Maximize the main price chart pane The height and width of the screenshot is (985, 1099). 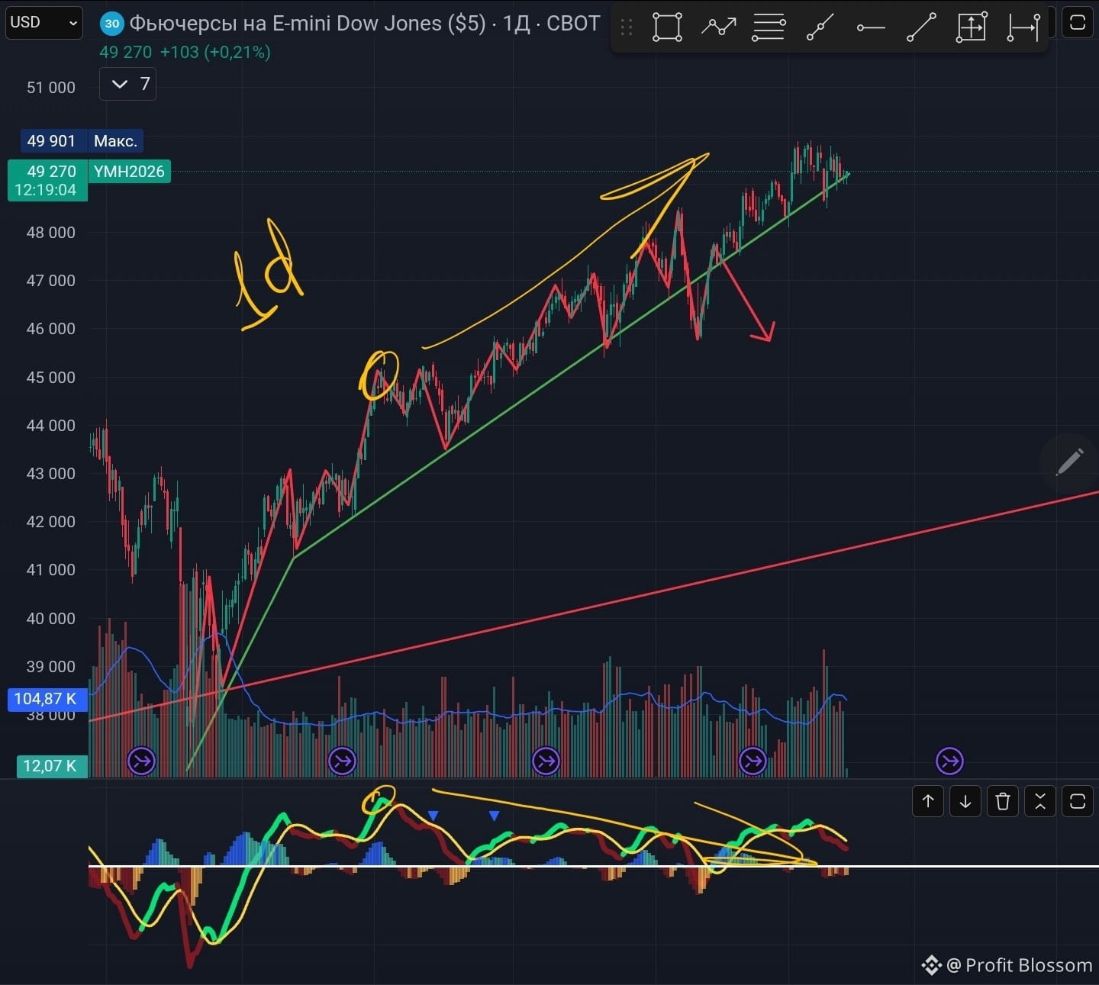(1078, 22)
